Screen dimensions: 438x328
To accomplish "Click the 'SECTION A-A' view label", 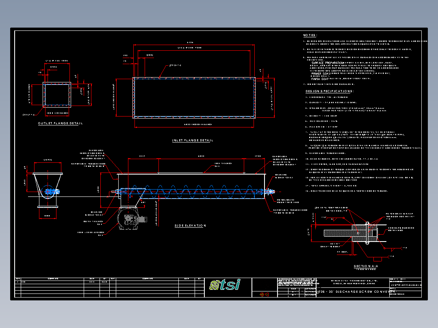I will point(366,266).
